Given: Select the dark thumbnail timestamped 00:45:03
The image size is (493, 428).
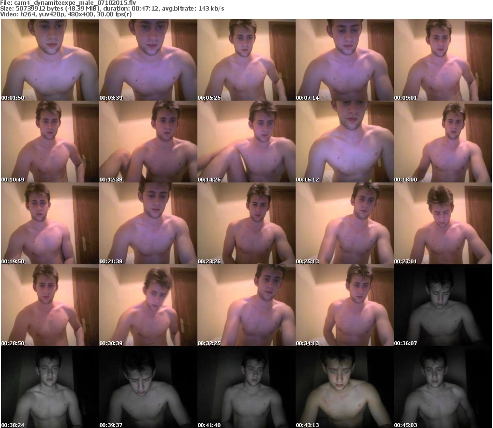Looking at the screenshot, I should point(443,387).
